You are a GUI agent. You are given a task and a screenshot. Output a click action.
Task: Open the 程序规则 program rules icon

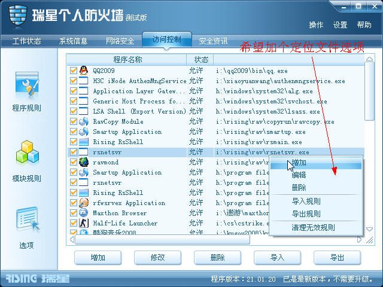click(27, 84)
